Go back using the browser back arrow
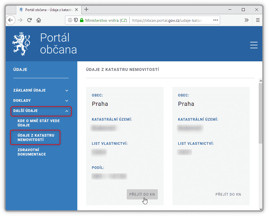The image size is (268, 216). pyautogui.click(x=10, y=20)
